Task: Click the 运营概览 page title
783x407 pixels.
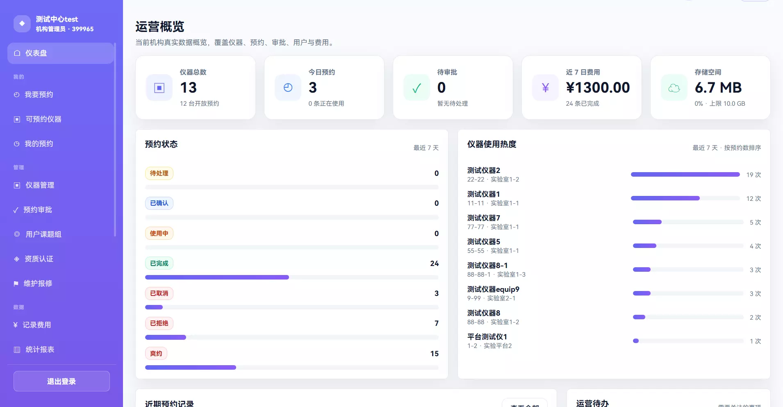Action: pos(160,27)
